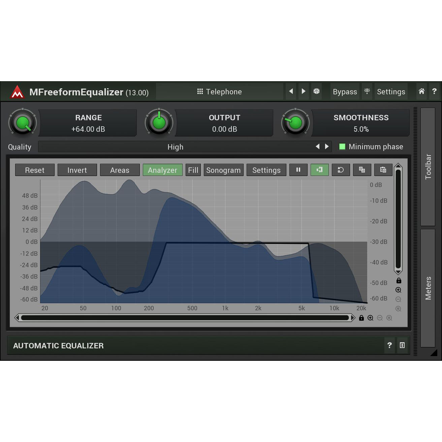442x442 pixels.
Task: Open the Toolbar side tab
Action: point(428,167)
